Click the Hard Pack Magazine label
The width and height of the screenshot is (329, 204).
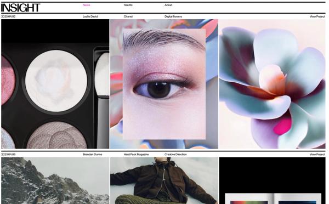(x=136, y=155)
